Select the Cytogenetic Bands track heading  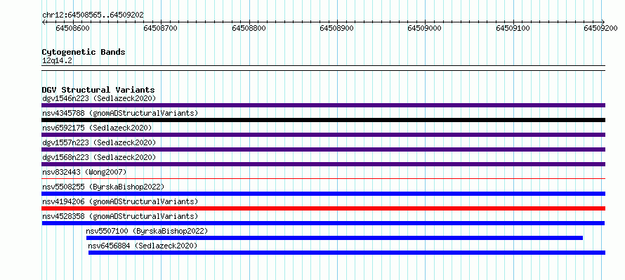pos(84,52)
